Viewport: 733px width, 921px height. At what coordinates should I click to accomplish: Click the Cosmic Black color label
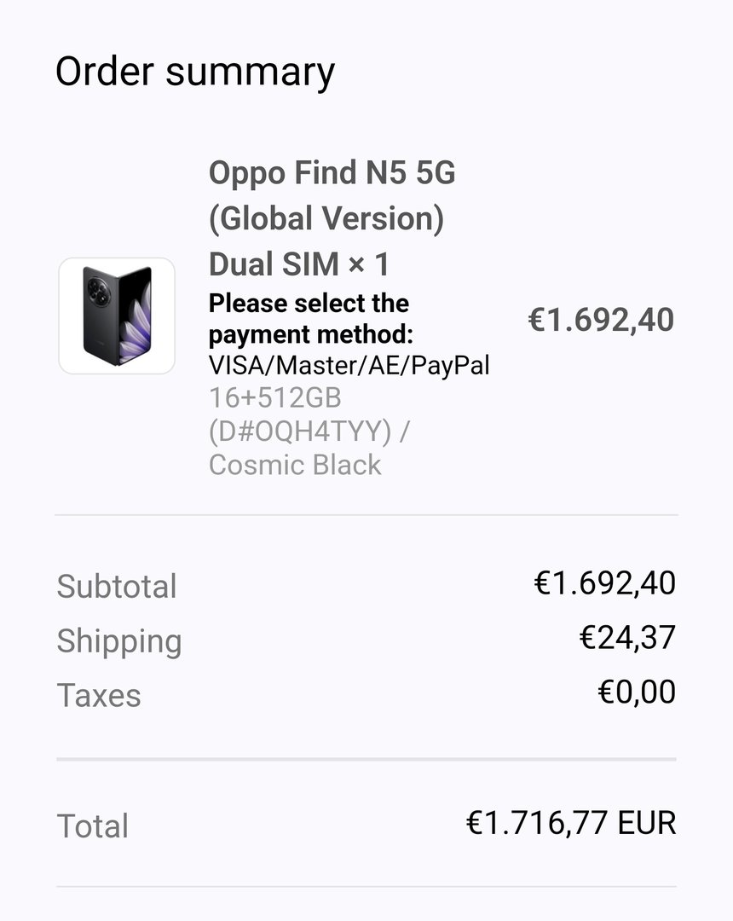295,465
